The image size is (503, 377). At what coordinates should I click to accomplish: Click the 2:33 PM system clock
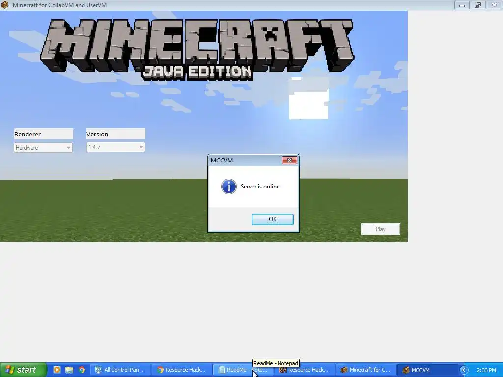point(486,370)
